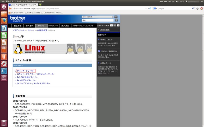The height and width of the screenshot is (127, 204).
Task: Click Firefox back arrow button
Action: (x=10, y=9)
